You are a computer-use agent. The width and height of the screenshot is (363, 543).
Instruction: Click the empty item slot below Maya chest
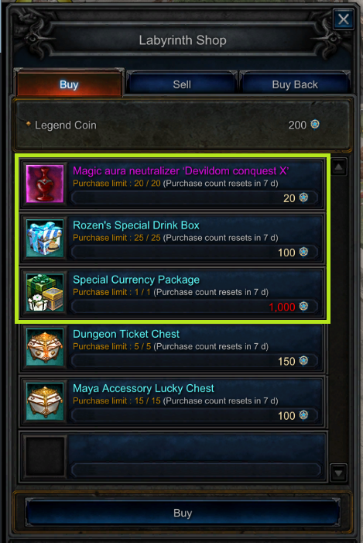click(x=173, y=457)
